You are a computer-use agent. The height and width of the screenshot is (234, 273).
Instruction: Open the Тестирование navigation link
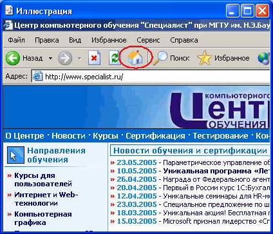pos(220,136)
